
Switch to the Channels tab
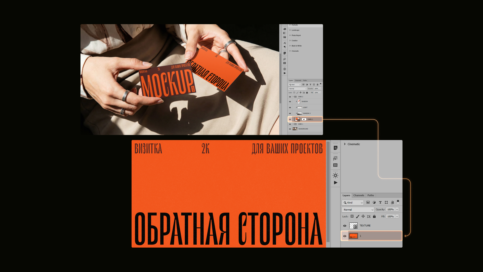pos(359,195)
